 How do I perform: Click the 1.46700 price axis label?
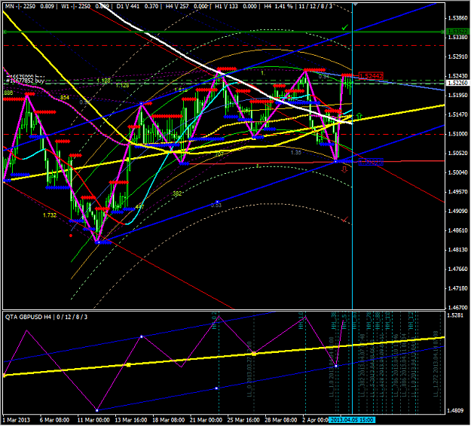coord(457,308)
